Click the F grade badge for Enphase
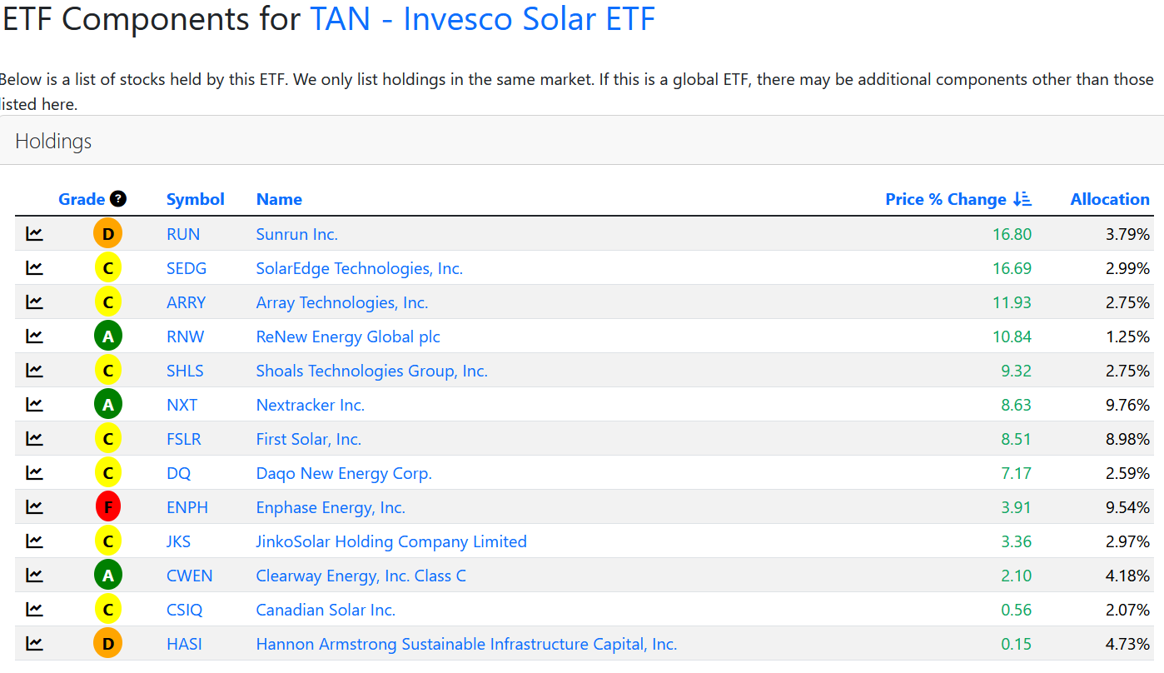The height and width of the screenshot is (673, 1164). click(107, 506)
